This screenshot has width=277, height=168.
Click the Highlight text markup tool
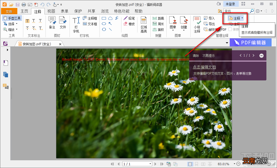(x=27, y=21)
